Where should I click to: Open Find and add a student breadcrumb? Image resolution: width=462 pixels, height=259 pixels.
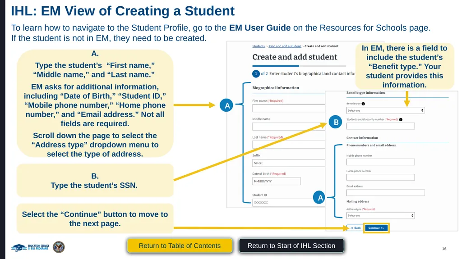(x=285, y=46)
